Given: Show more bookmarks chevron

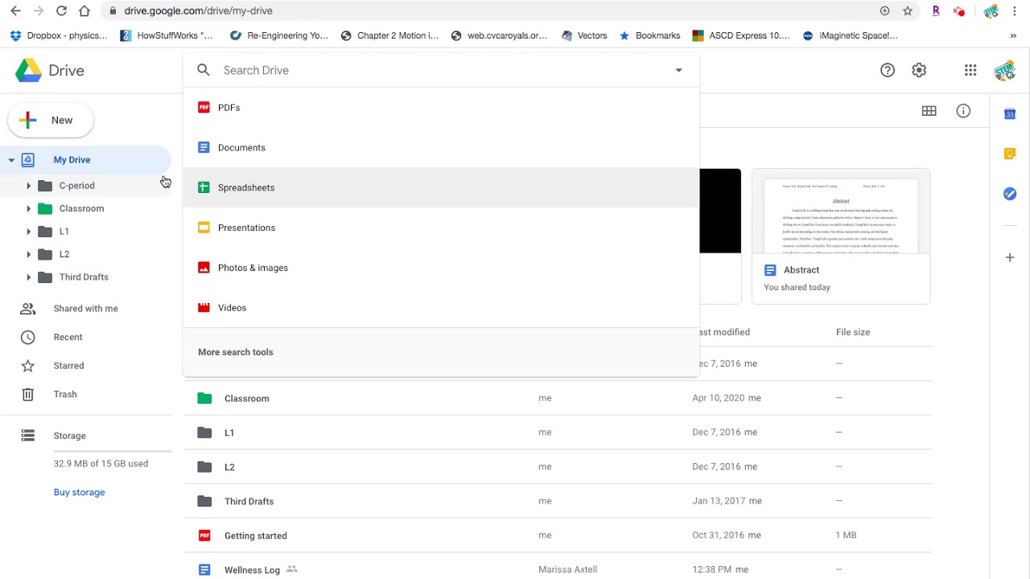Looking at the screenshot, I should [x=1013, y=35].
